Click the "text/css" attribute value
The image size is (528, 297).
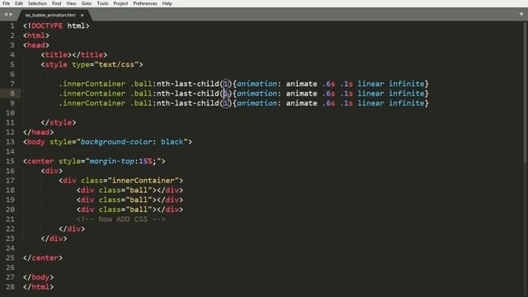[x=116, y=64]
